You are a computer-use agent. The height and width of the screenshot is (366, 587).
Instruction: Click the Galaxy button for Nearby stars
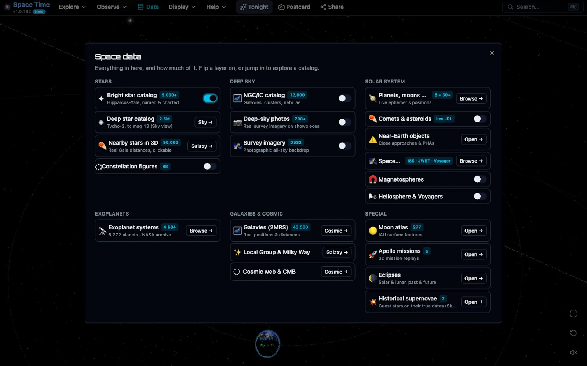coord(202,146)
